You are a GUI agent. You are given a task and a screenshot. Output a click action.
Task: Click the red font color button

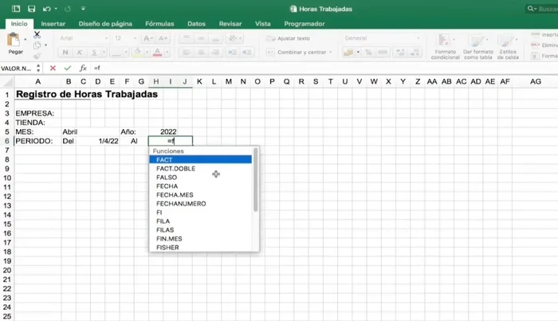pyautogui.click(x=157, y=53)
